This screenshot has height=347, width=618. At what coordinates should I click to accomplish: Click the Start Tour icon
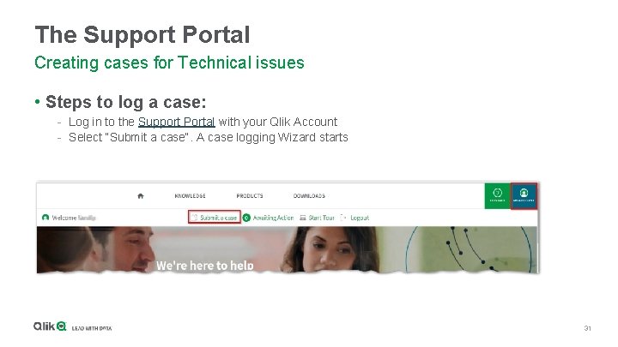pyautogui.click(x=303, y=218)
